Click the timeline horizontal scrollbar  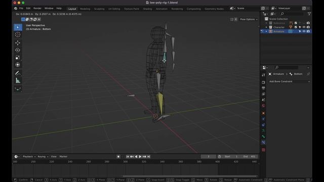coord(190,176)
